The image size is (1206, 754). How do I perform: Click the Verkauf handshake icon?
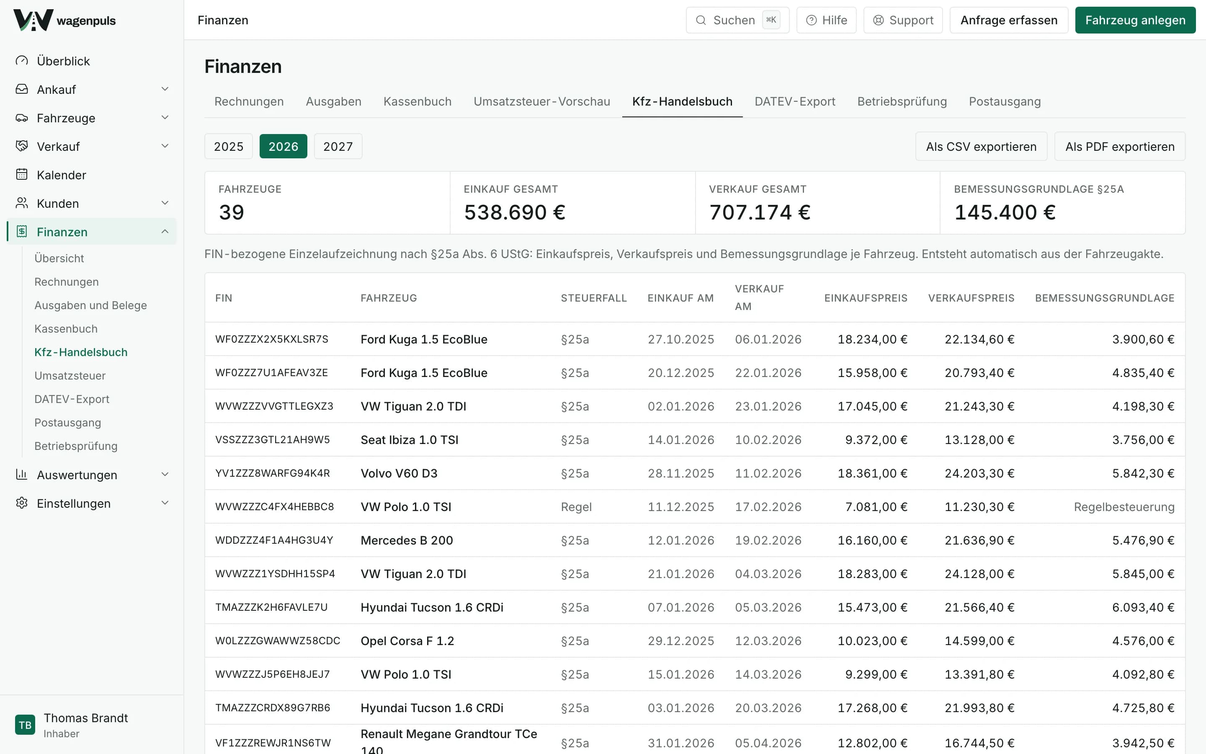[x=21, y=146]
